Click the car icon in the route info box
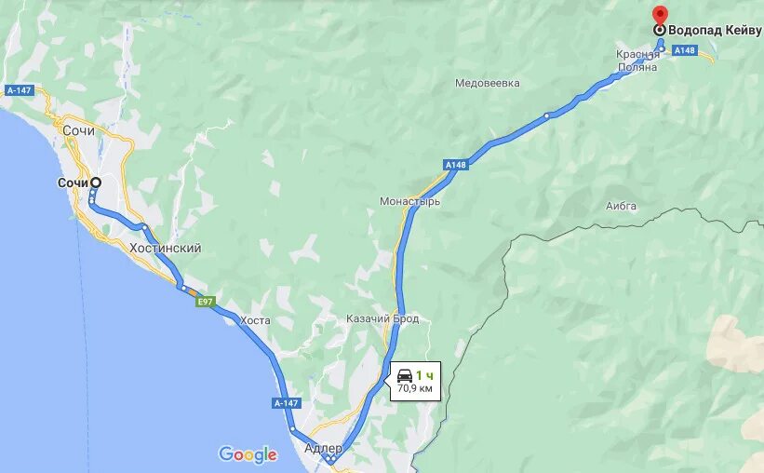The width and height of the screenshot is (764, 473). pos(405,376)
